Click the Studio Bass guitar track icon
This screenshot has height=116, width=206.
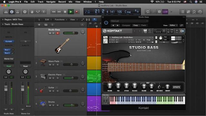(62, 46)
